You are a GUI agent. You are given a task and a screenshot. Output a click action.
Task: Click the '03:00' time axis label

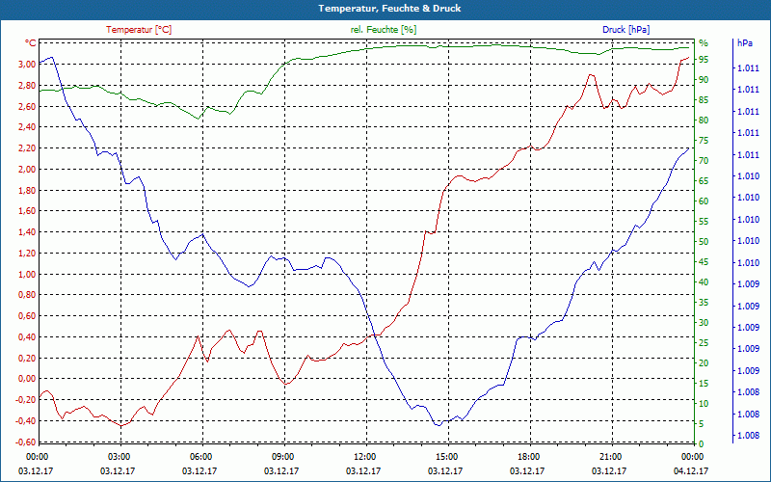pos(118,456)
